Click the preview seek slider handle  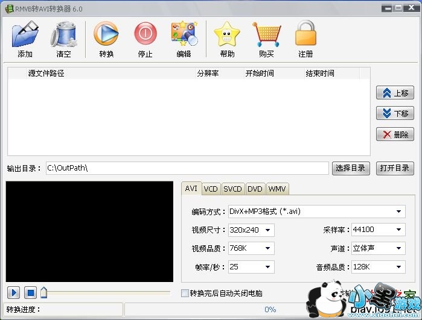pyautogui.click(x=43, y=292)
